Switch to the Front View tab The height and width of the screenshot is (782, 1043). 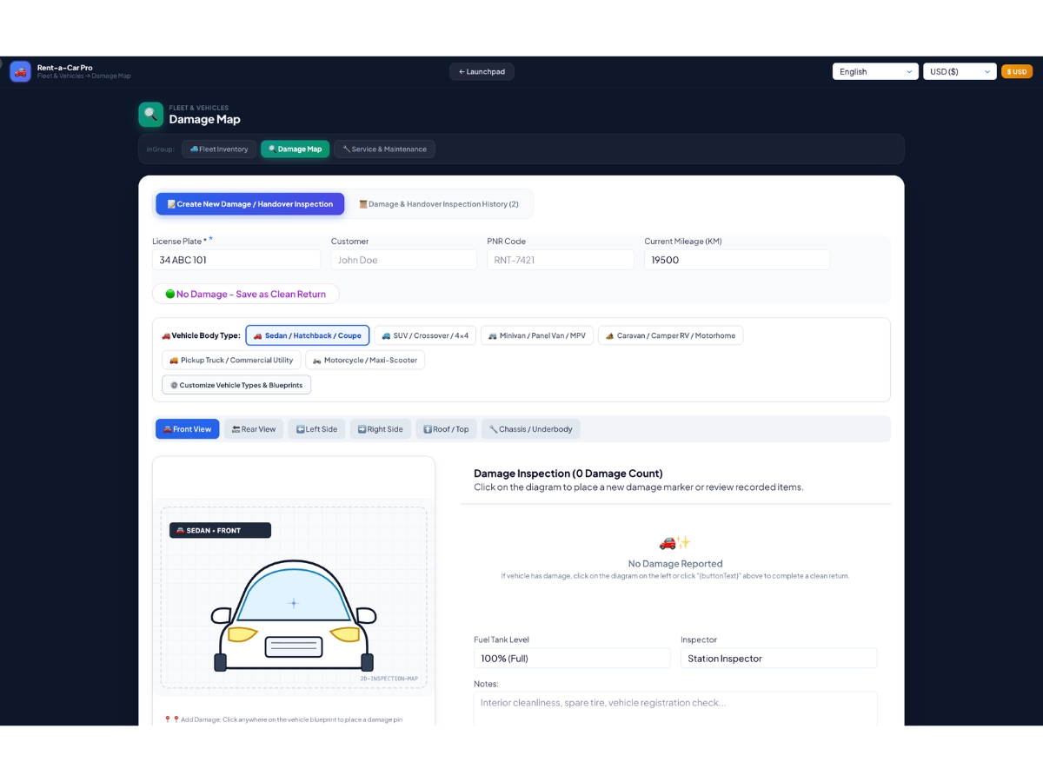point(188,429)
